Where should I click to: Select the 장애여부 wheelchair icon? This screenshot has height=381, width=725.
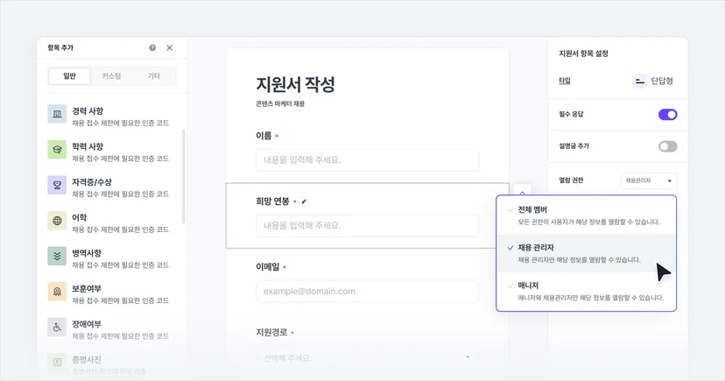point(57,328)
